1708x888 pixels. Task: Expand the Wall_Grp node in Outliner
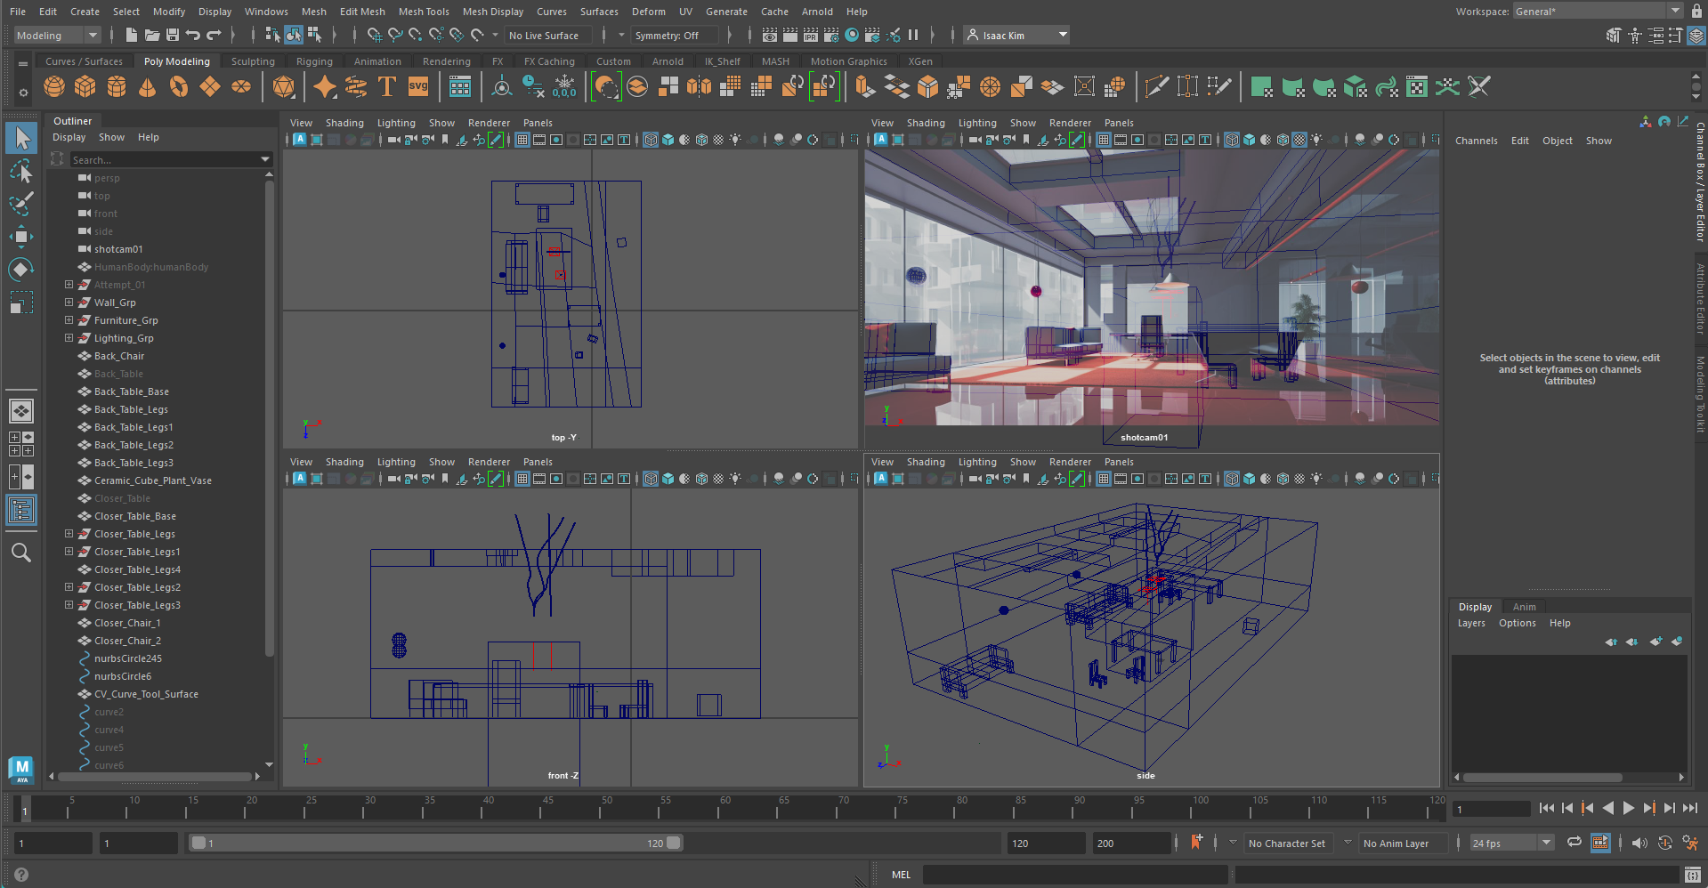click(x=69, y=303)
